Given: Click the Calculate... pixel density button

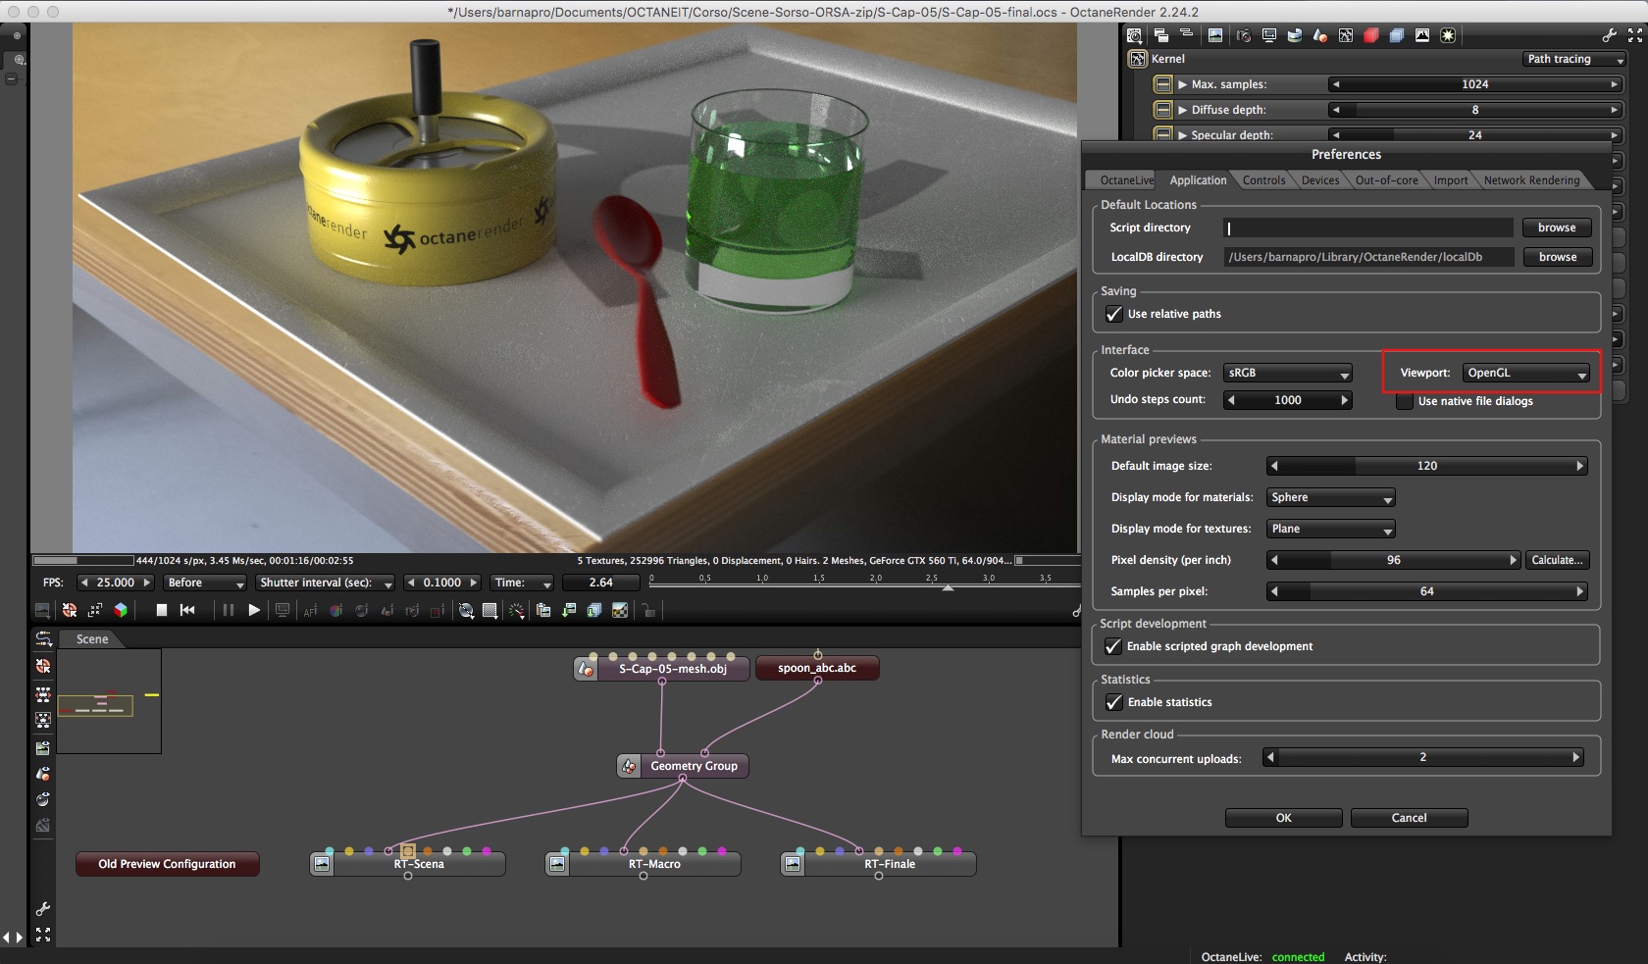Looking at the screenshot, I should point(1557,560).
